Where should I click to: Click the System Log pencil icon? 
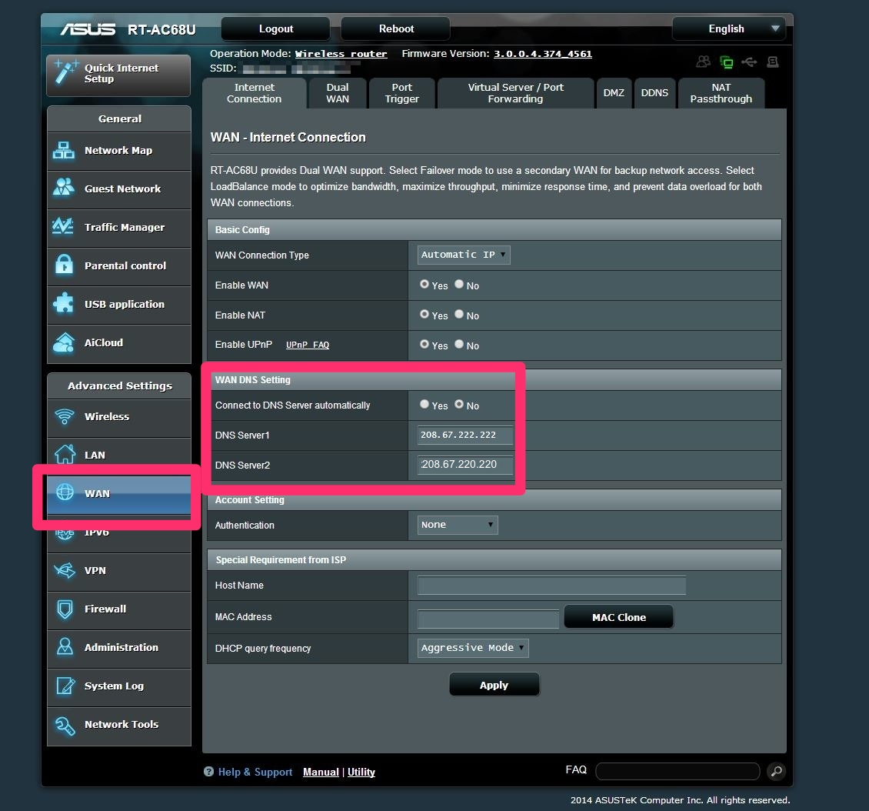point(65,686)
